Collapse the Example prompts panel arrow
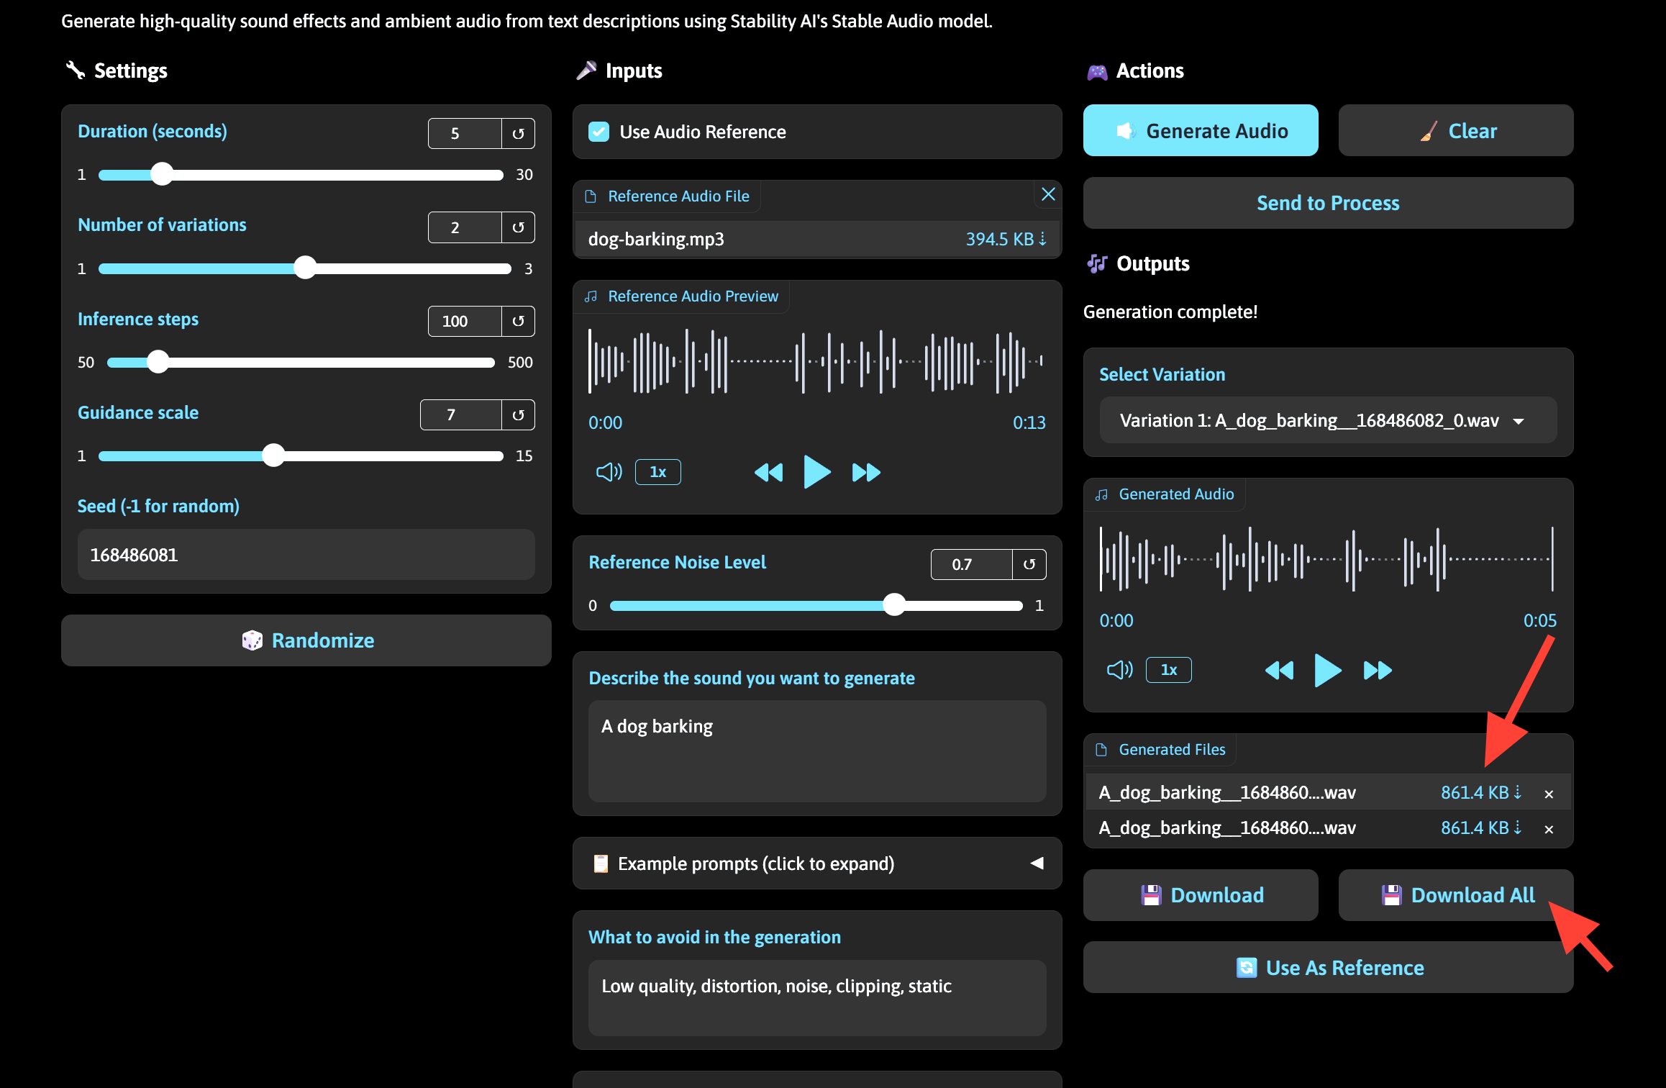The image size is (1666, 1088). [1036, 861]
